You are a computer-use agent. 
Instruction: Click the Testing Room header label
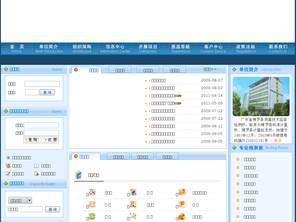(276, 148)
